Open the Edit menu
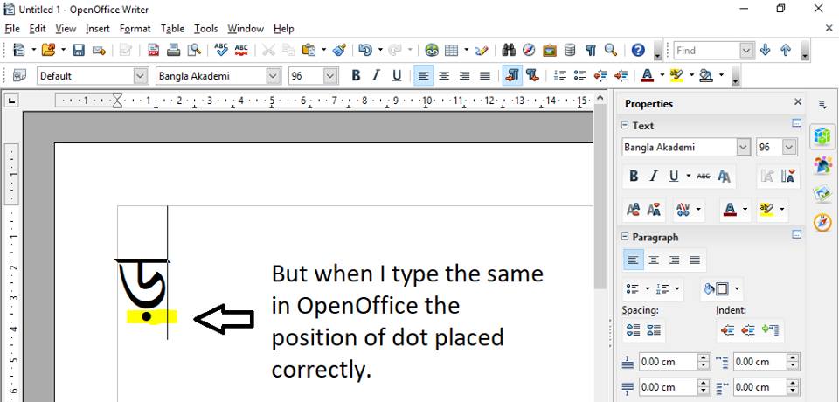 pyautogui.click(x=38, y=28)
